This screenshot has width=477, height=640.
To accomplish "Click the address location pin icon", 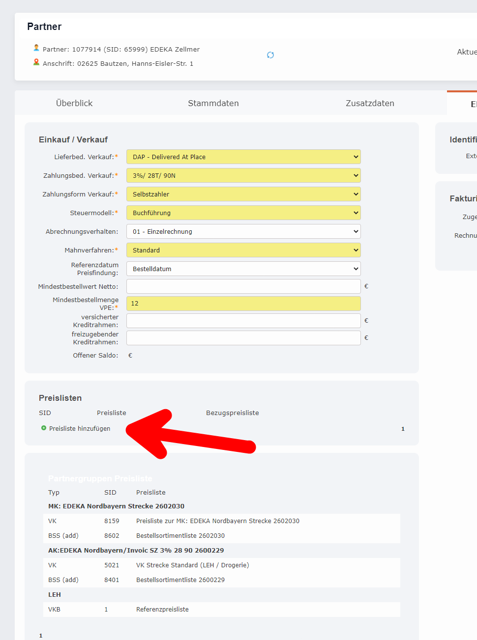I will pyautogui.click(x=36, y=62).
